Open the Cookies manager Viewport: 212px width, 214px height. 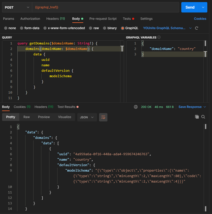click(200, 19)
